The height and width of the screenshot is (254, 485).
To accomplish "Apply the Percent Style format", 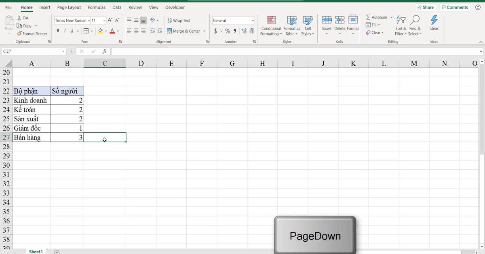I will coord(227,30).
